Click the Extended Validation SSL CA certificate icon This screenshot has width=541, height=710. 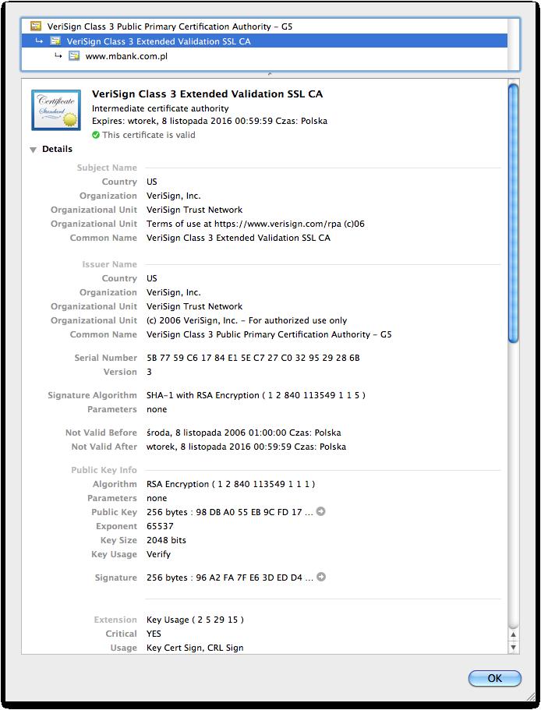click(55, 41)
